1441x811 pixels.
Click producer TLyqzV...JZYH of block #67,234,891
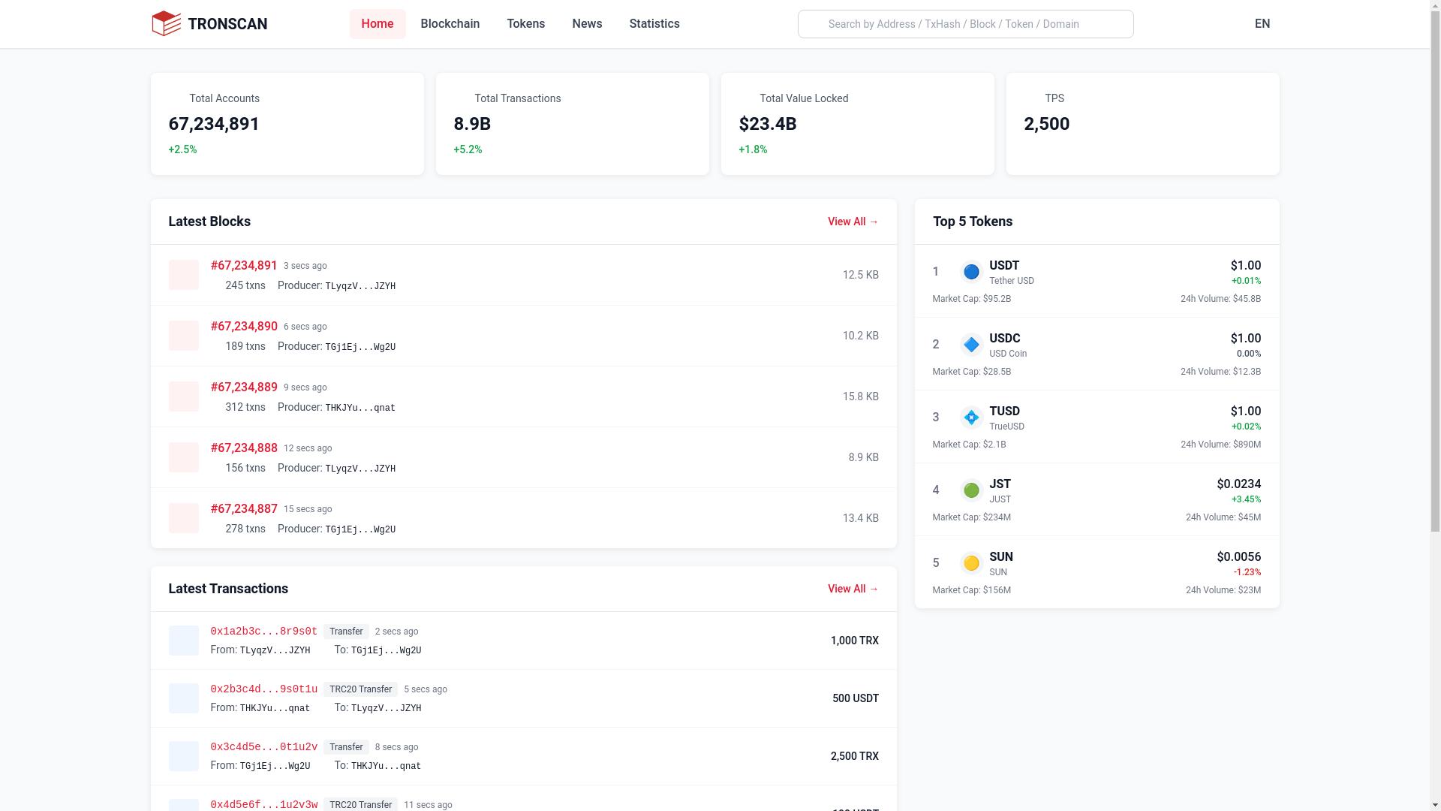coord(360,286)
